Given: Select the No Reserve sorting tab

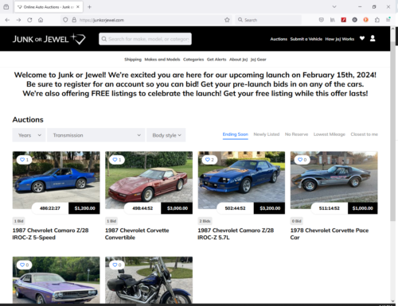Looking at the screenshot, I should (x=296, y=134).
